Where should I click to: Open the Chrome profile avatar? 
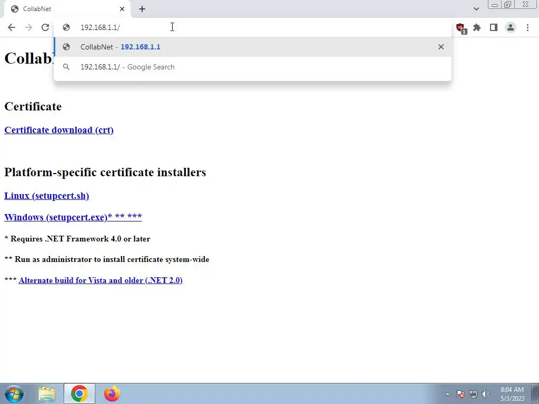pyautogui.click(x=511, y=27)
